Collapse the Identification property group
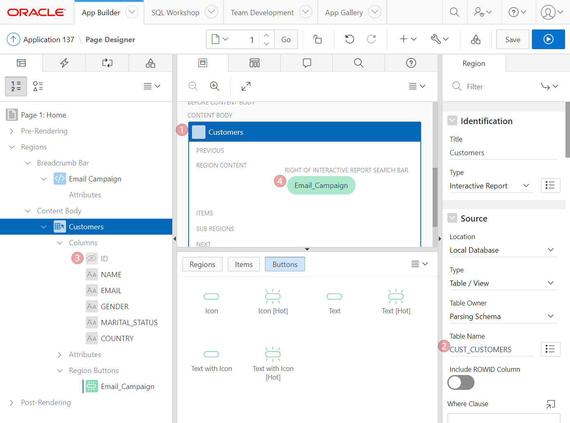The width and height of the screenshot is (570, 423). pos(452,121)
